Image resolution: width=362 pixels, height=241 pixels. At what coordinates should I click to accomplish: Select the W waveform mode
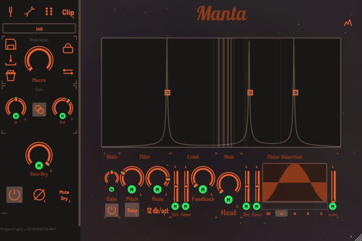pyautogui.click(x=281, y=214)
